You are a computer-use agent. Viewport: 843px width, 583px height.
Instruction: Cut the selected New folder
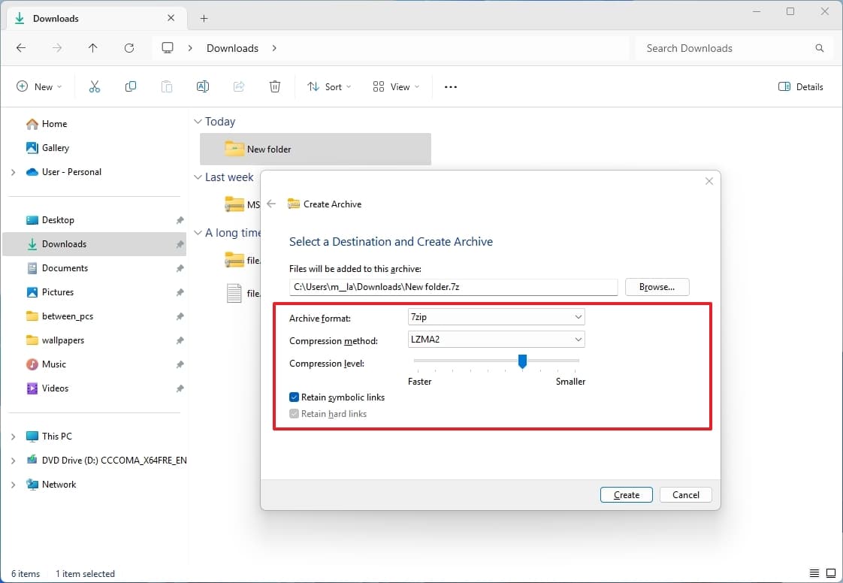pyautogui.click(x=94, y=86)
